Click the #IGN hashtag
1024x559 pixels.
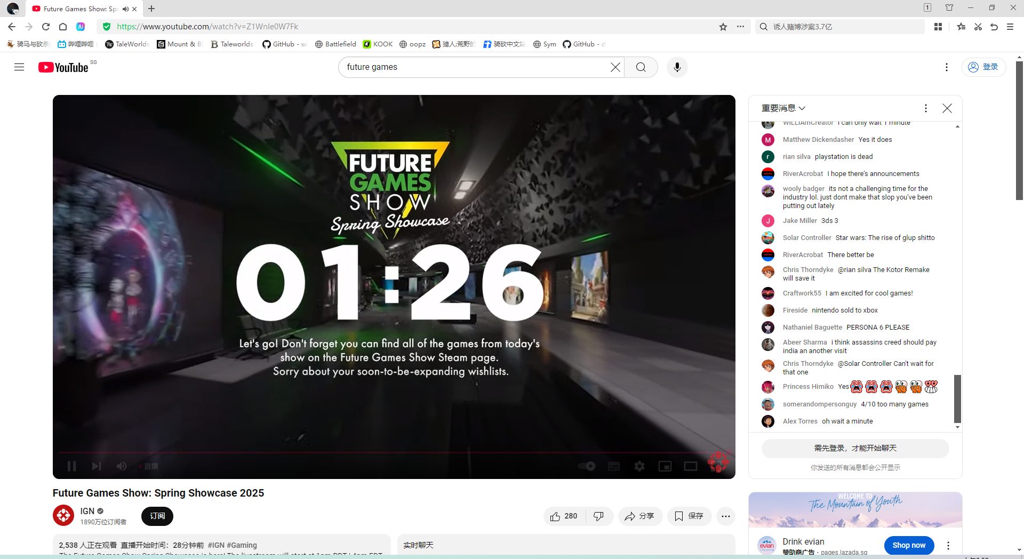(x=216, y=545)
